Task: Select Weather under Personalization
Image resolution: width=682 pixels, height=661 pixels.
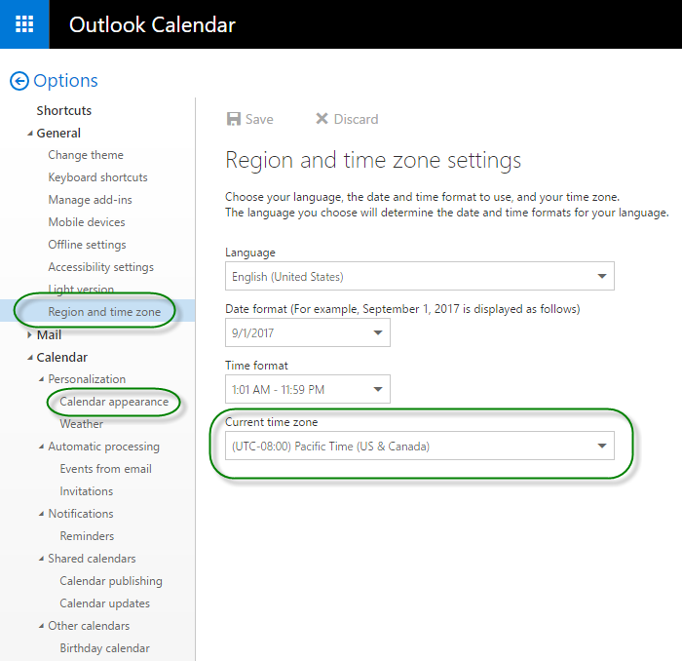Action: point(81,424)
